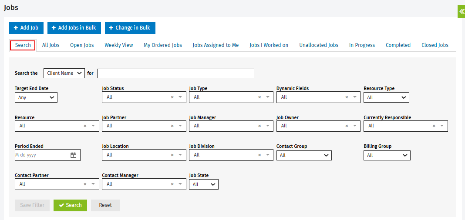Switch to the Search tab

click(x=23, y=45)
